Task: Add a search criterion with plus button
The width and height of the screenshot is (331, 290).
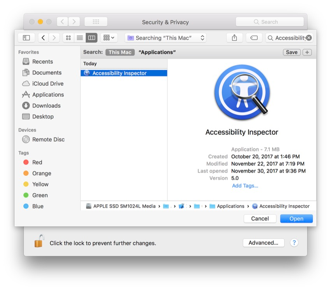Action: point(307,52)
